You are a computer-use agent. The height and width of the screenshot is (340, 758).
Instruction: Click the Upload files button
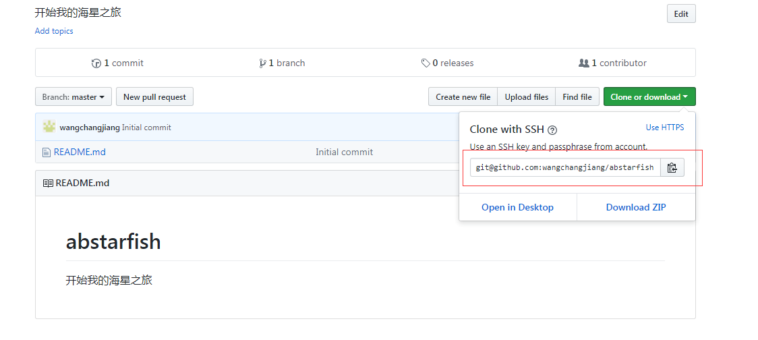coord(527,96)
